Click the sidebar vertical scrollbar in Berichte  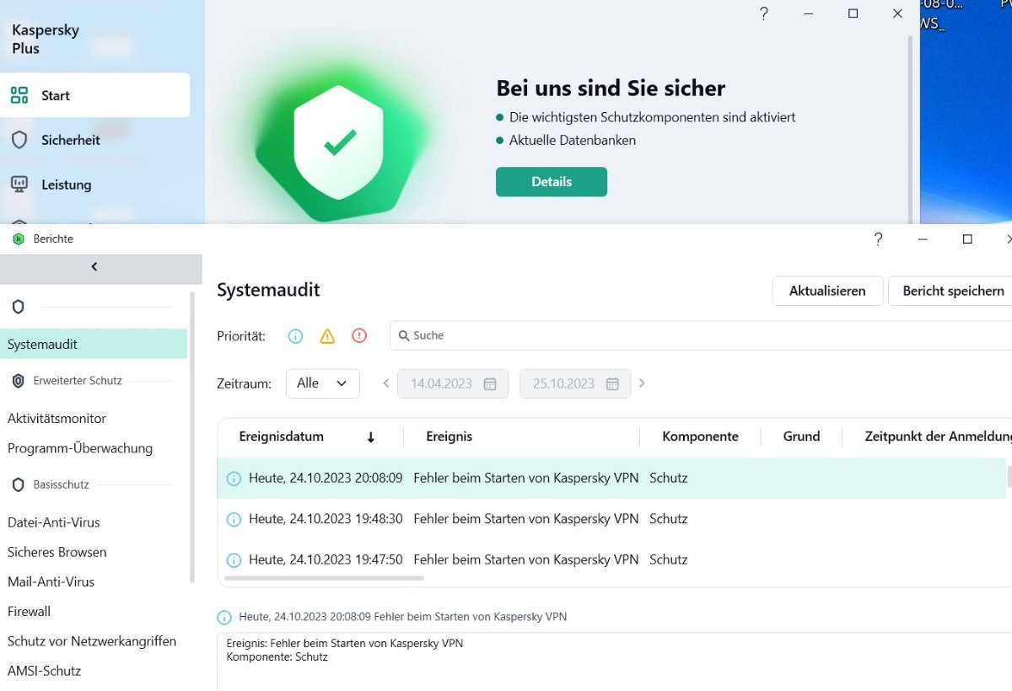(192, 438)
